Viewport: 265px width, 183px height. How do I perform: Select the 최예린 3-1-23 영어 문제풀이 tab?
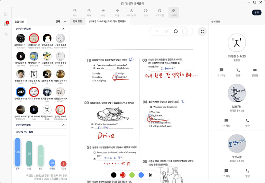click(108, 22)
